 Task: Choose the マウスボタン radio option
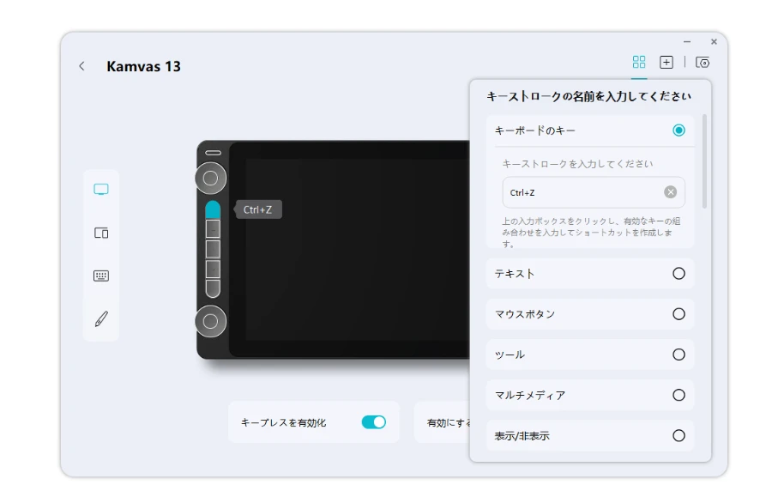[x=679, y=314]
